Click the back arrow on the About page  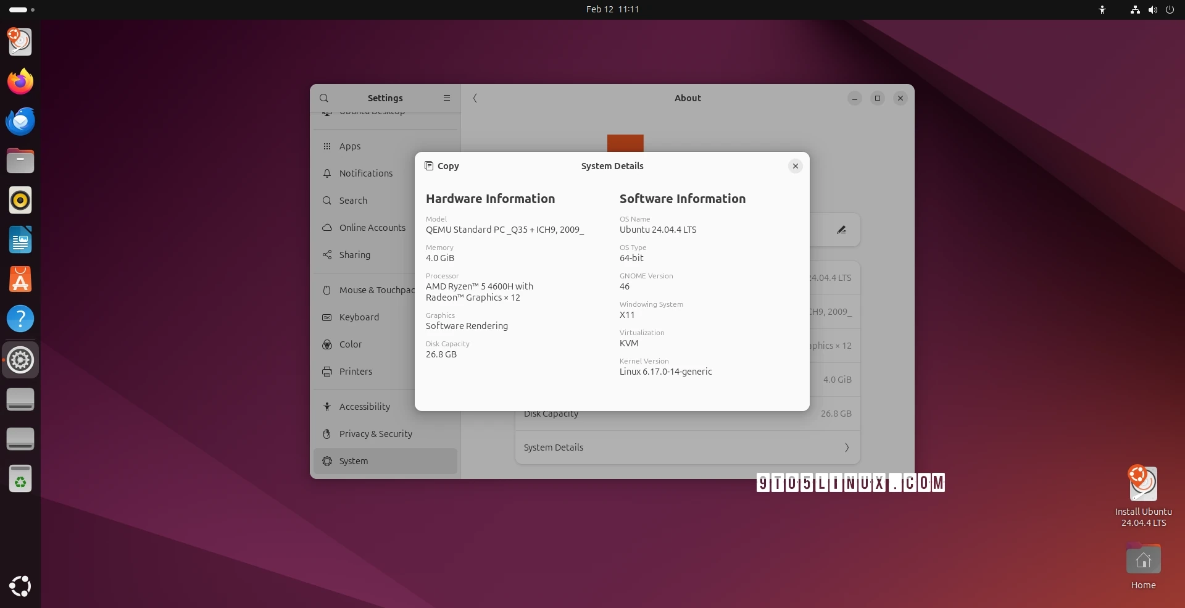pyautogui.click(x=475, y=98)
